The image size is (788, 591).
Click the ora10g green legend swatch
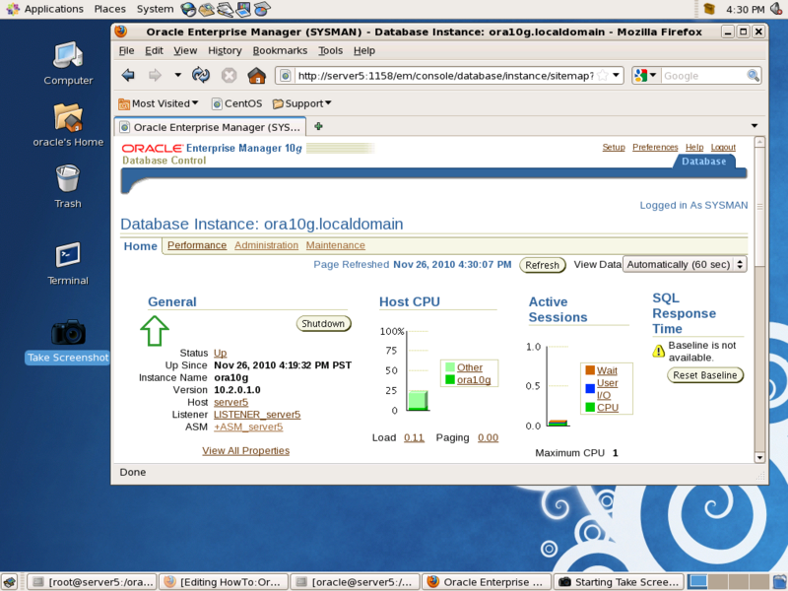450,379
